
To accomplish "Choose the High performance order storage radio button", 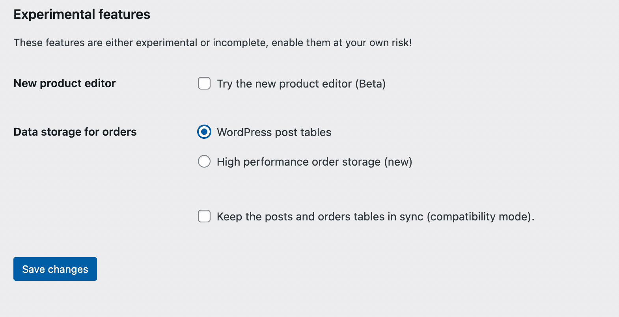I will (x=204, y=162).
